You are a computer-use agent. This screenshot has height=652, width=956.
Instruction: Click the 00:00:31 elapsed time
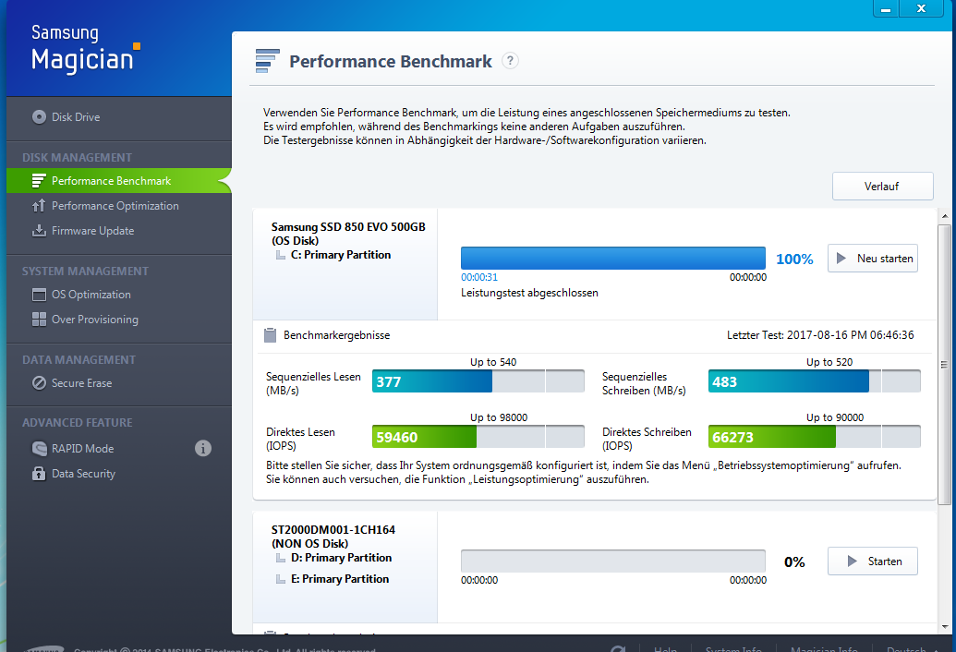pos(479,277)
